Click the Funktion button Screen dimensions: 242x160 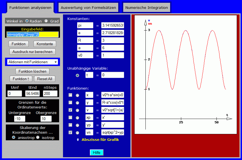click(x=19, y=44)
